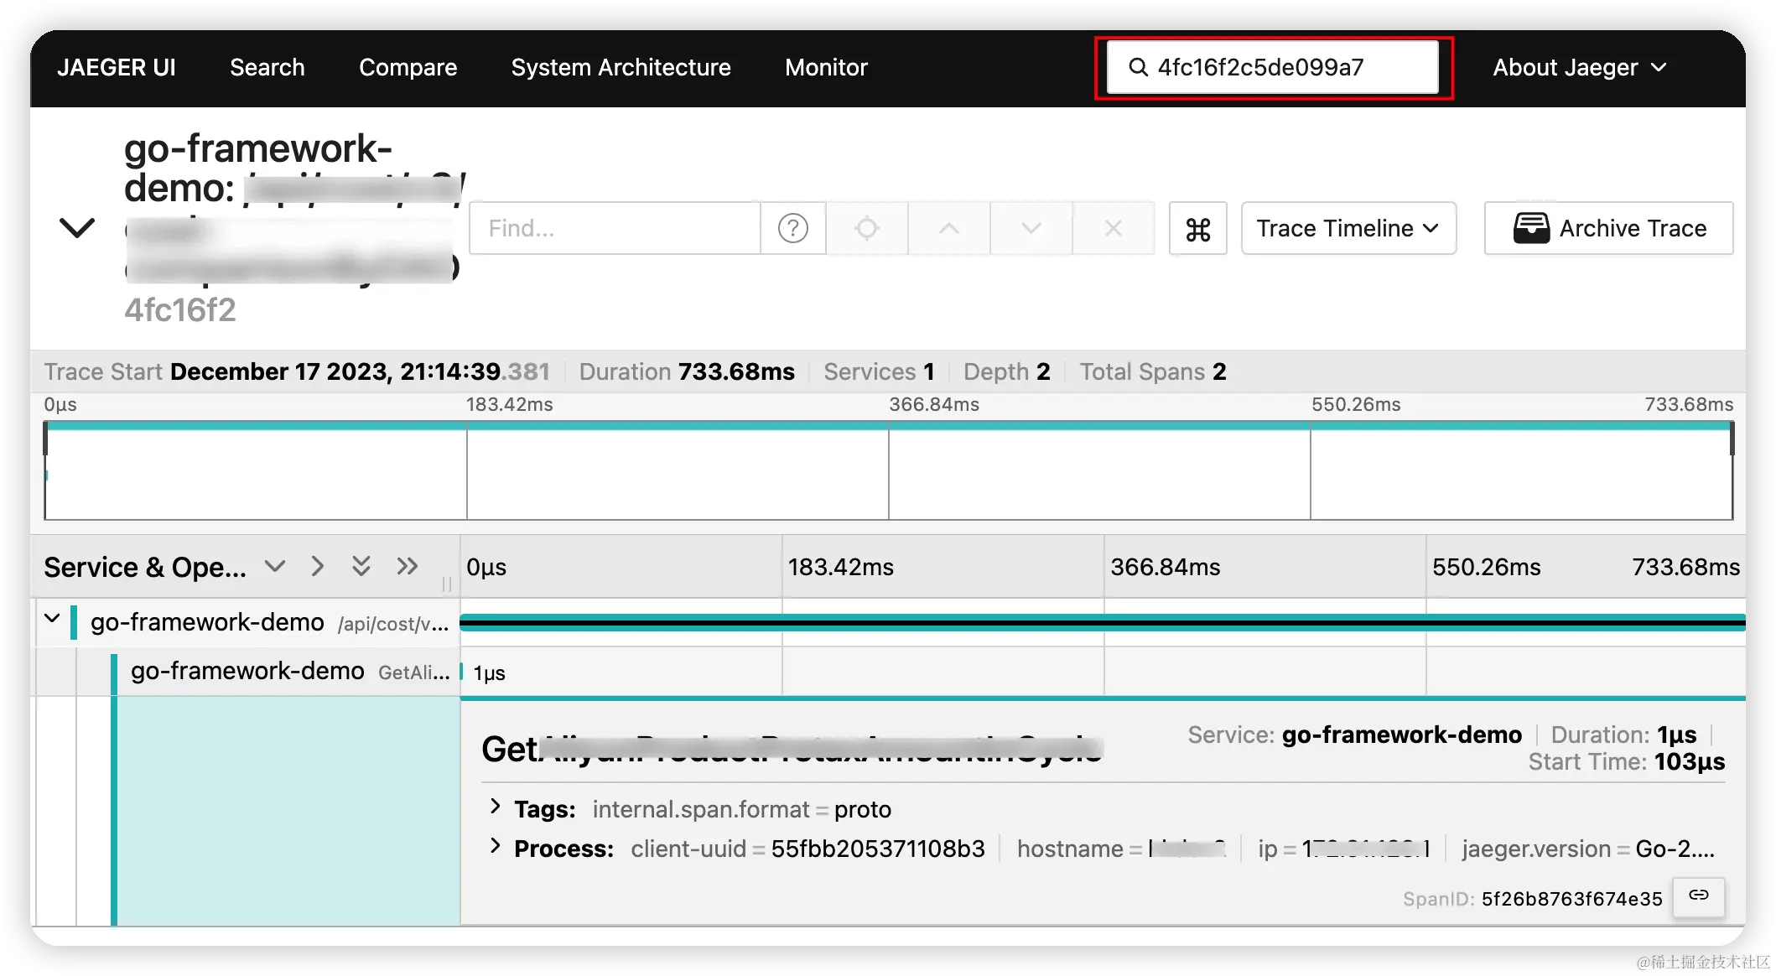Click the trace ID lookup field
Image resolution: width=1776 pixels, height=976 pixels.
1273,67
